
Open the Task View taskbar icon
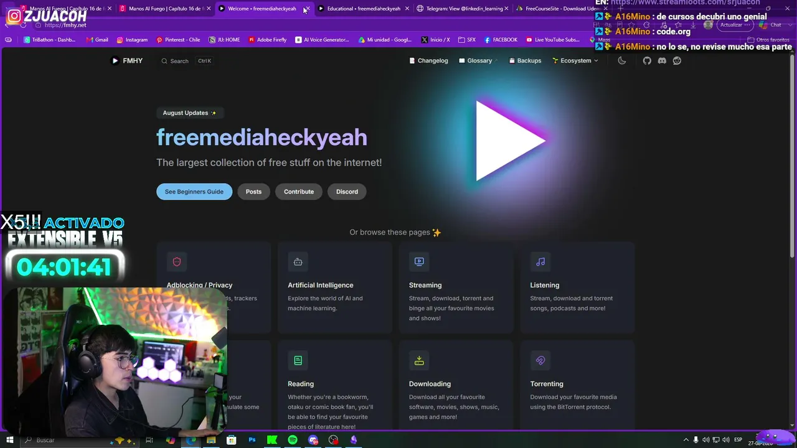click(x=149, y=440)
